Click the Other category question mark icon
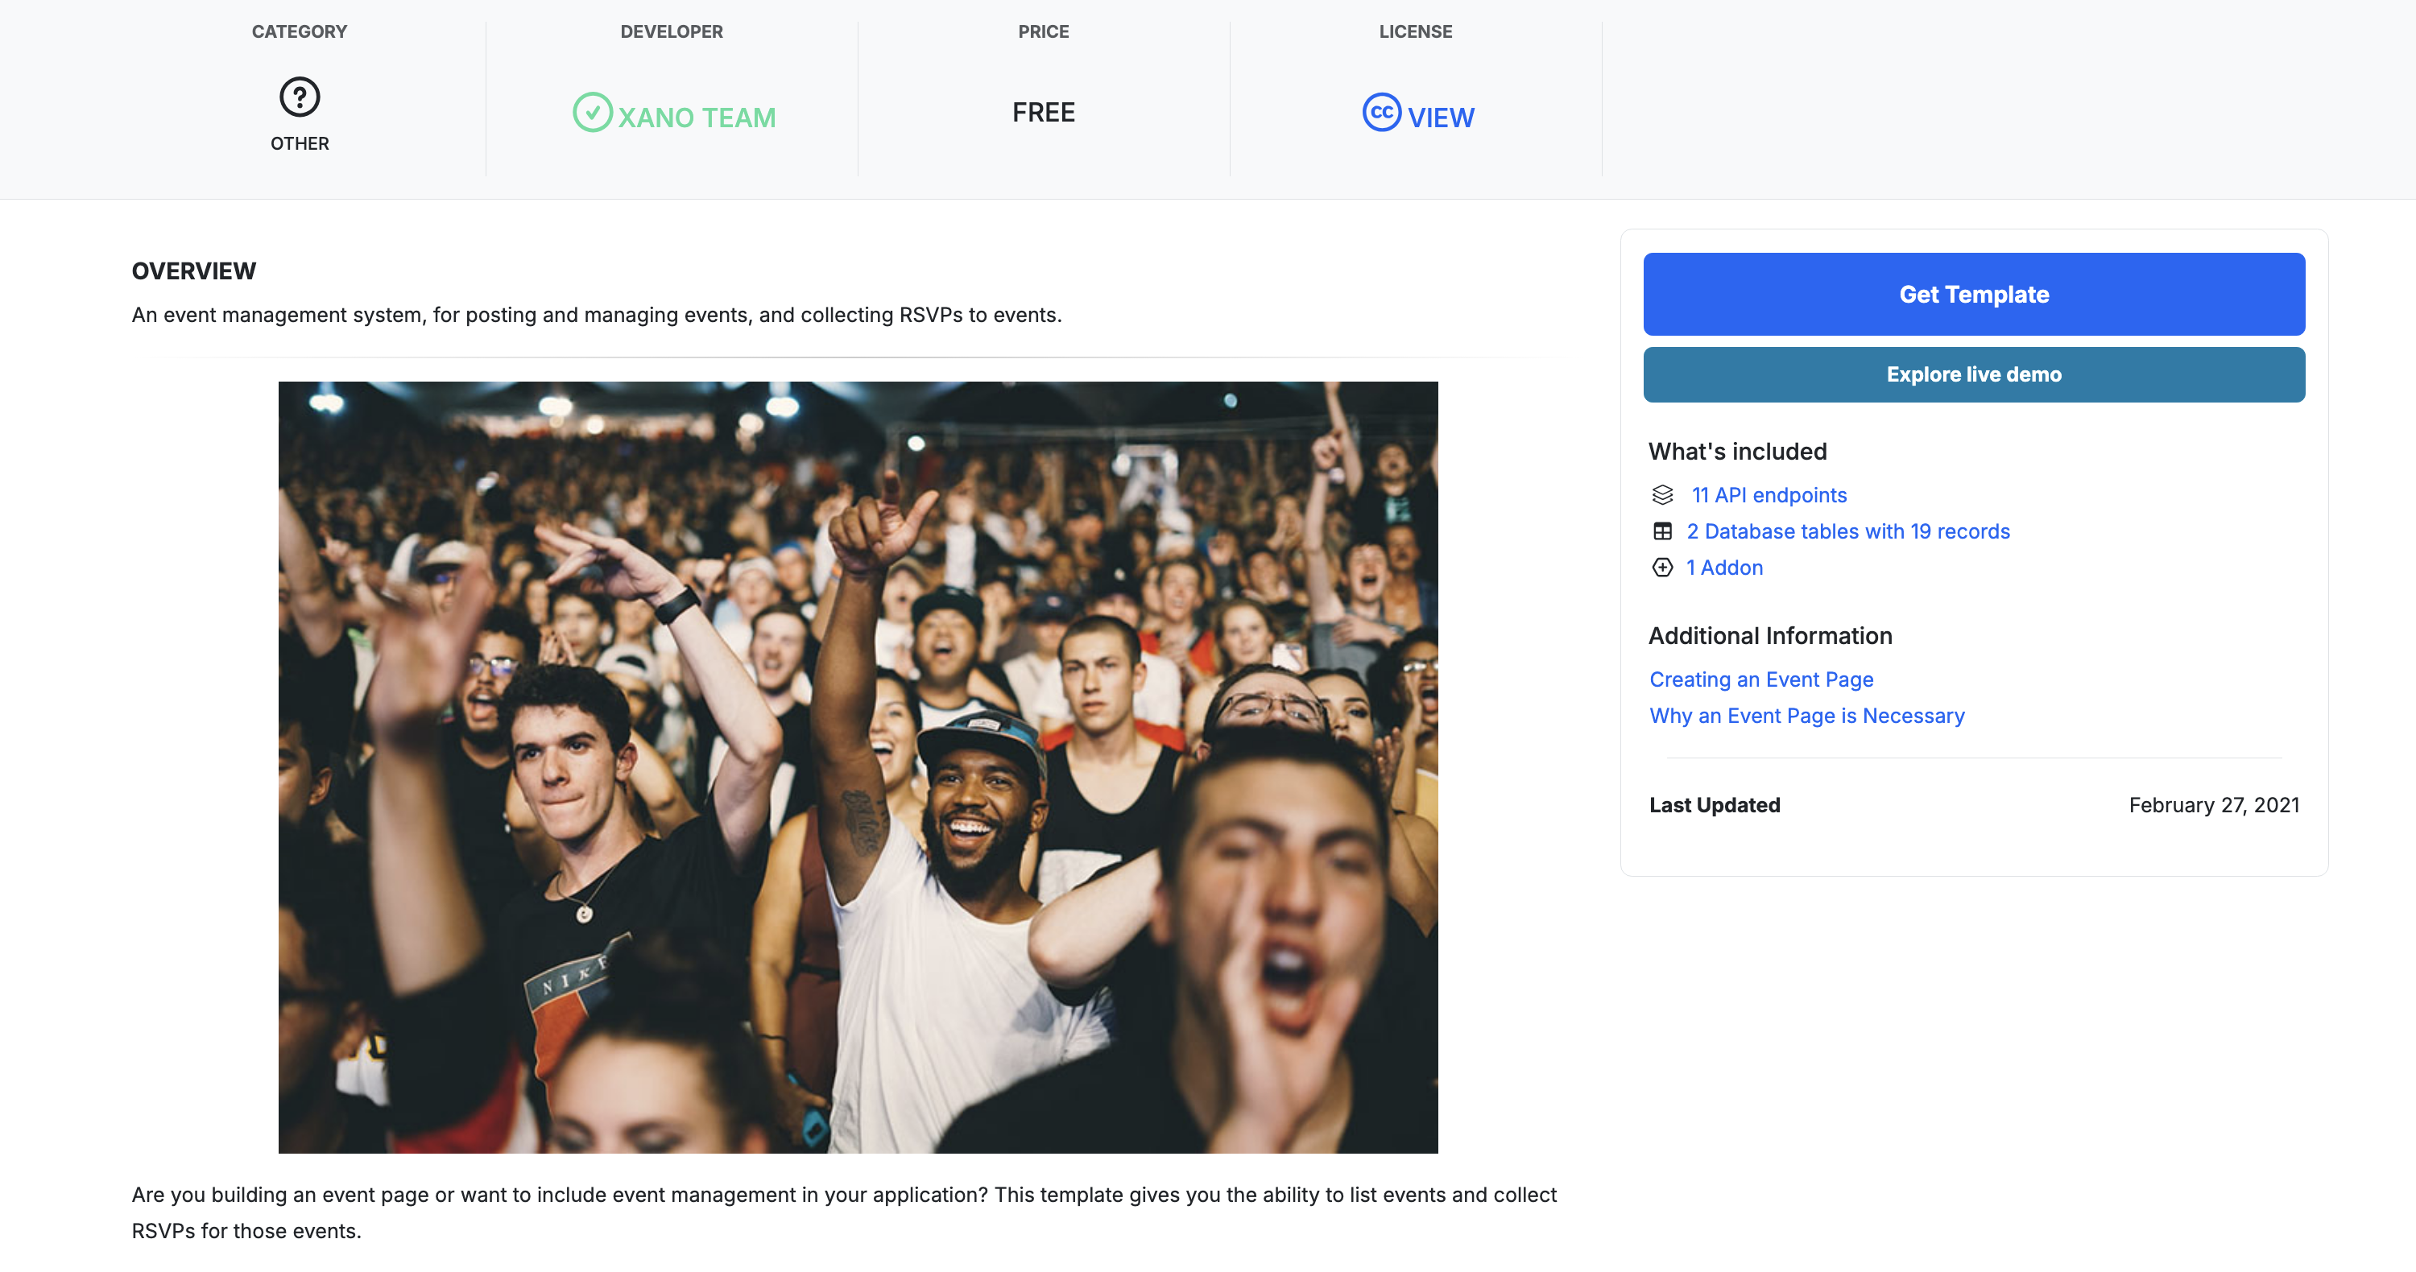2416x1272 pixels. pos(300,97)
